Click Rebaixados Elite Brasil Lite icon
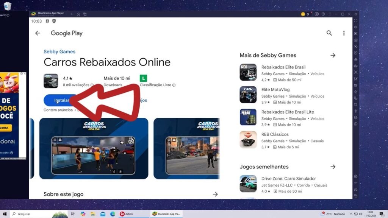 tap(248, 117)
